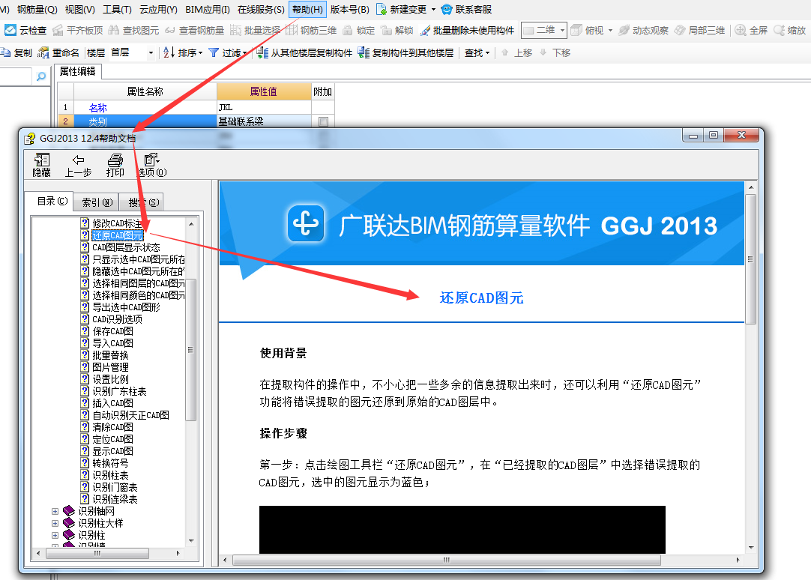Open 在线服务(S) menu
The image size is (811, 580).
261,9
